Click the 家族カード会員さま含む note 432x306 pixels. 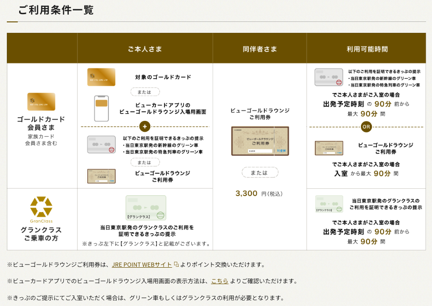pos(41,140)
